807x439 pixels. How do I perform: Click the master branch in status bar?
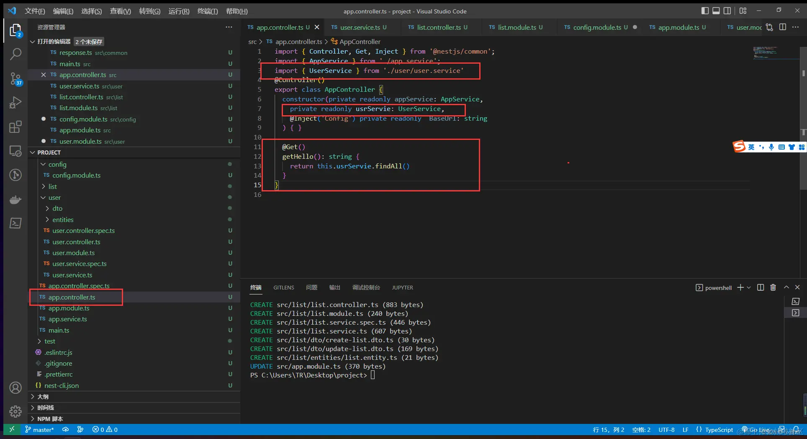click(x=39, y=429)
